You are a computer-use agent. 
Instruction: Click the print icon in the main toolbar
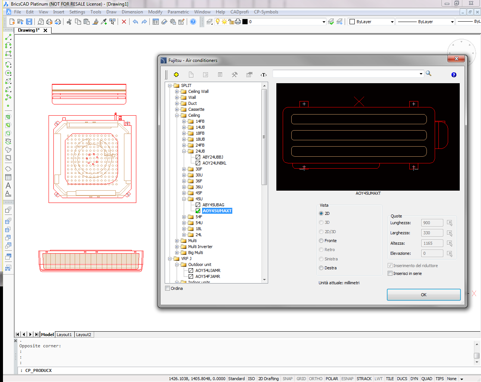[x=49, y=22]
